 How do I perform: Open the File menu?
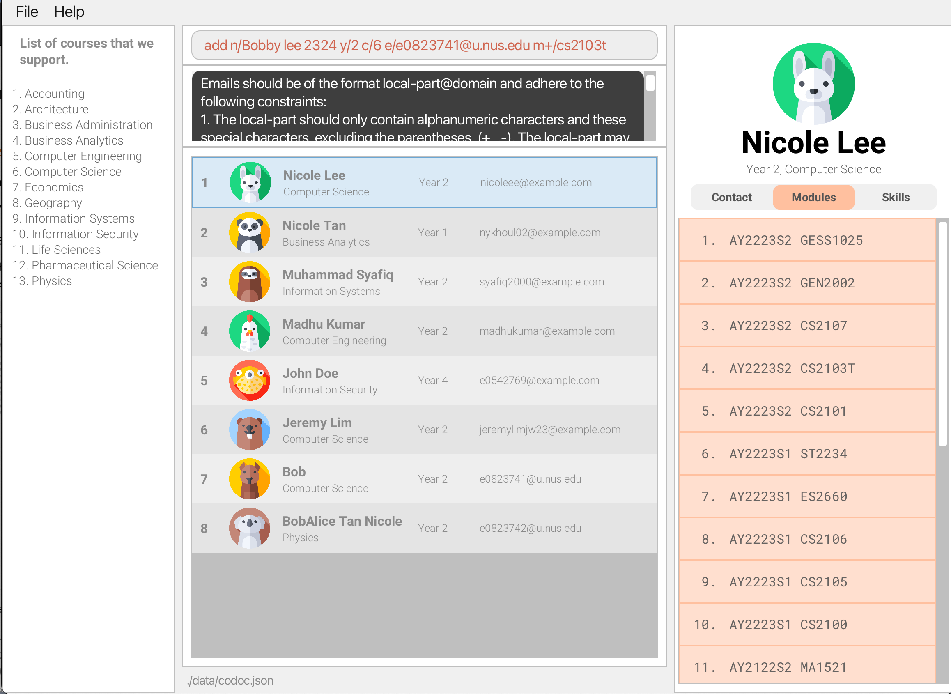pos(27,12)
